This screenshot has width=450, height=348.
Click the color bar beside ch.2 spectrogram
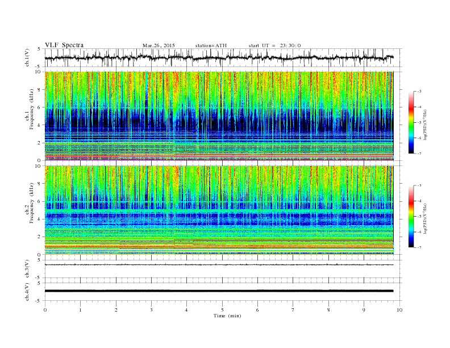[411, 216]
